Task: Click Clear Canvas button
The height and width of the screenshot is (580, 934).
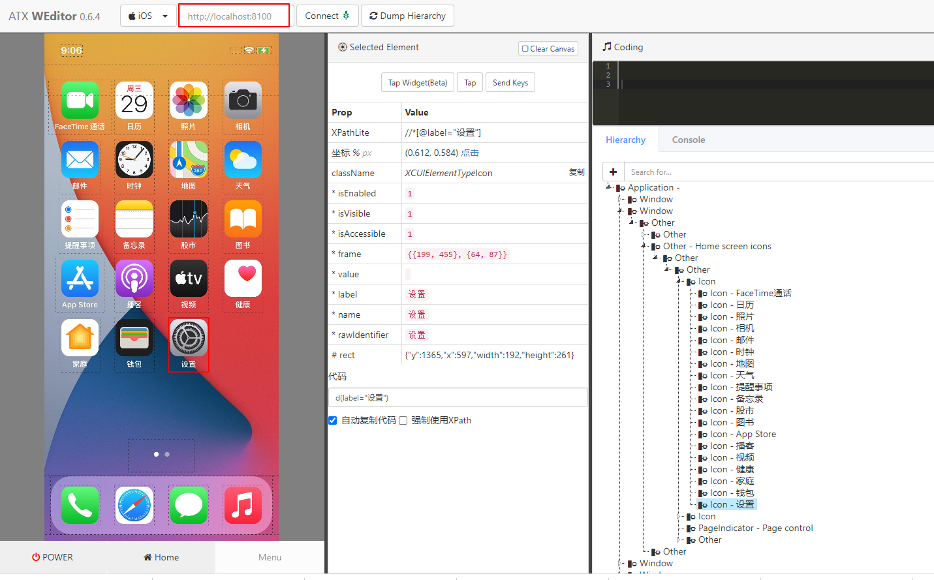Action: point(548,48)
